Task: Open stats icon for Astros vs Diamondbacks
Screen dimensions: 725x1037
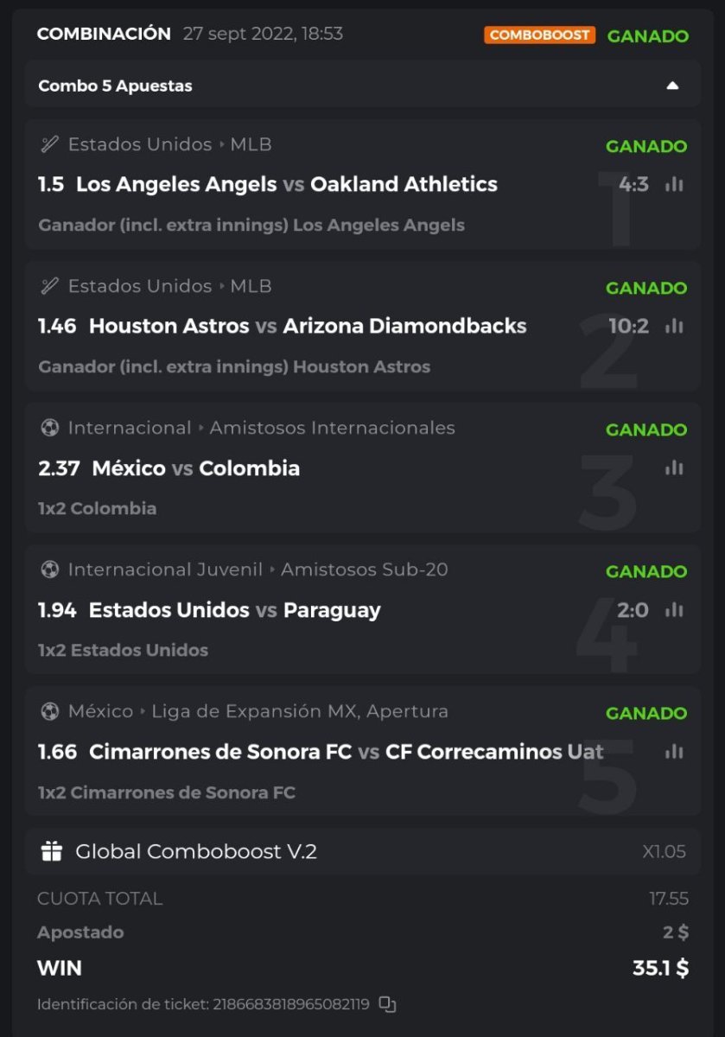Action: point(674,326)
